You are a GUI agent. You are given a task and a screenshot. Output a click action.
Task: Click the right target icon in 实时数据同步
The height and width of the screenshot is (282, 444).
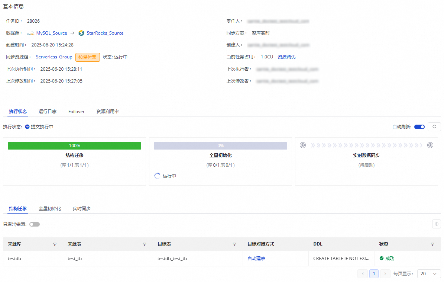point(430,145)
